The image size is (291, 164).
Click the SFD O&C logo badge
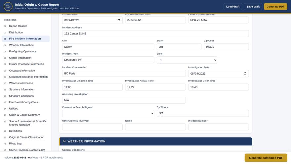8,7
